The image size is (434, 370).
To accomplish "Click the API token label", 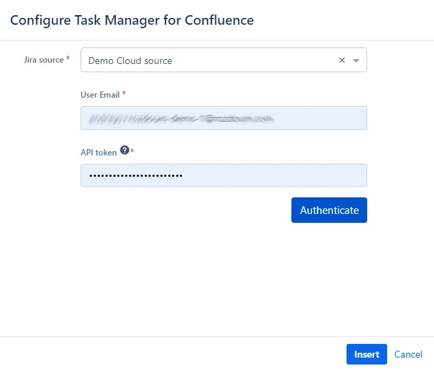I will click(x=99, y=153).
